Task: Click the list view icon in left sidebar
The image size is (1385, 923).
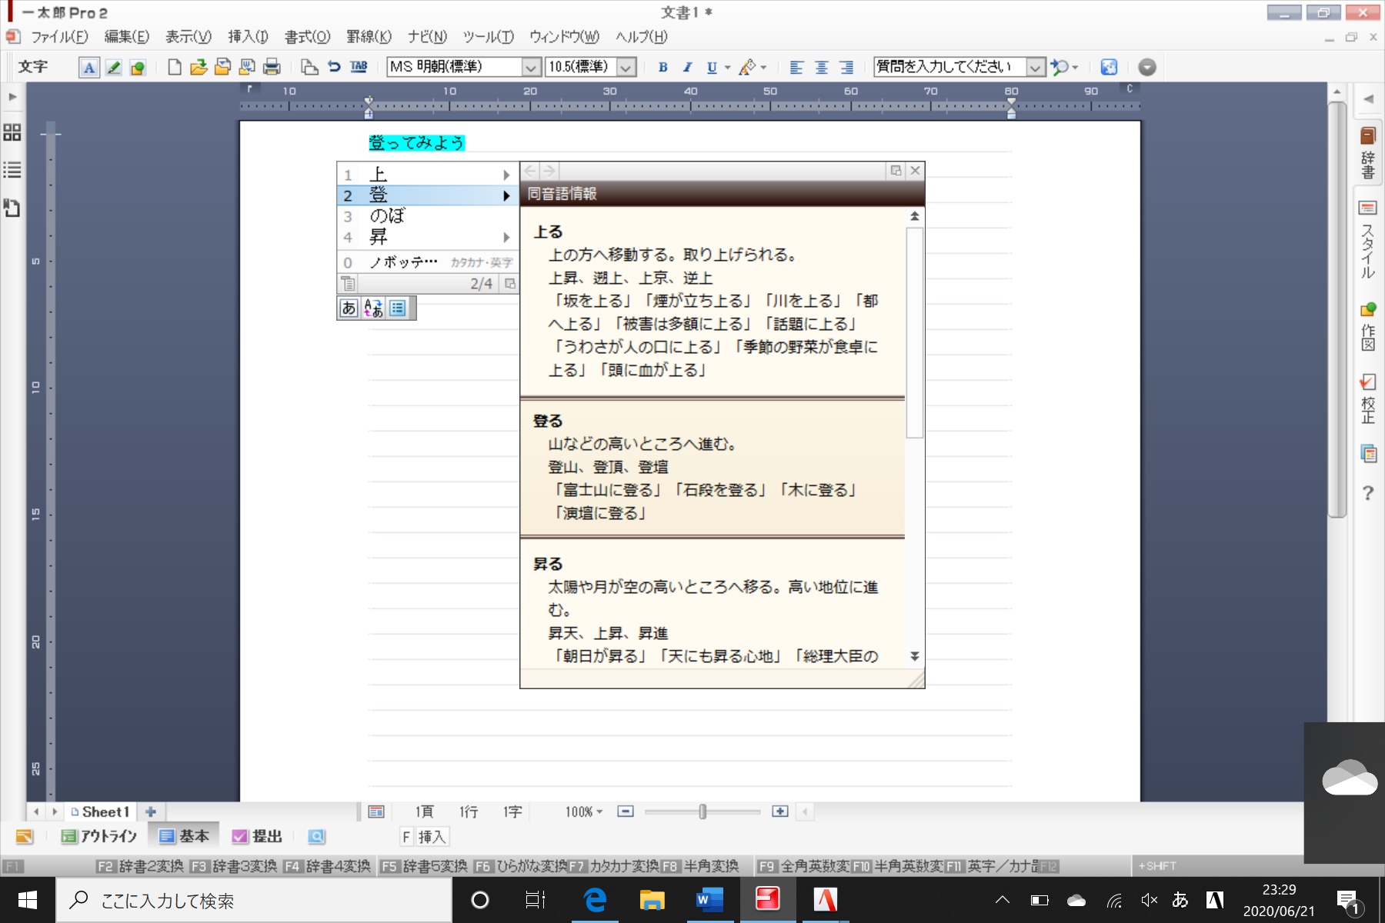Action: coord(12,170)
